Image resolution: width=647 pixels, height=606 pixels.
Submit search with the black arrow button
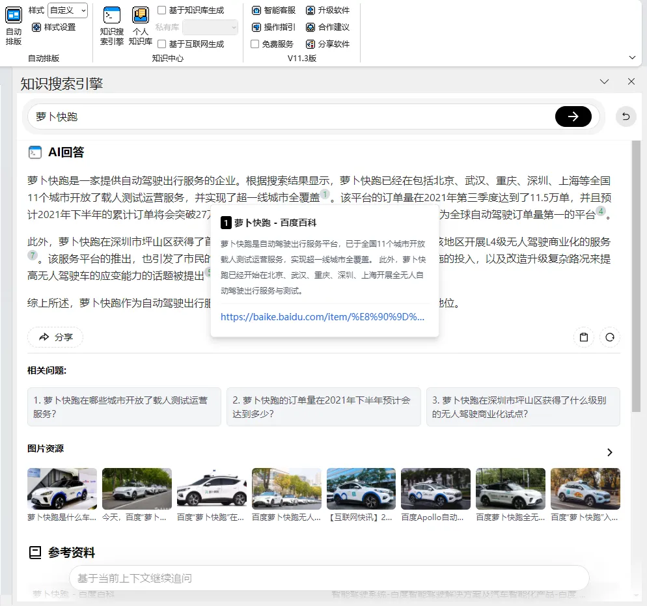pyautogui.click(x=573, y=117)
